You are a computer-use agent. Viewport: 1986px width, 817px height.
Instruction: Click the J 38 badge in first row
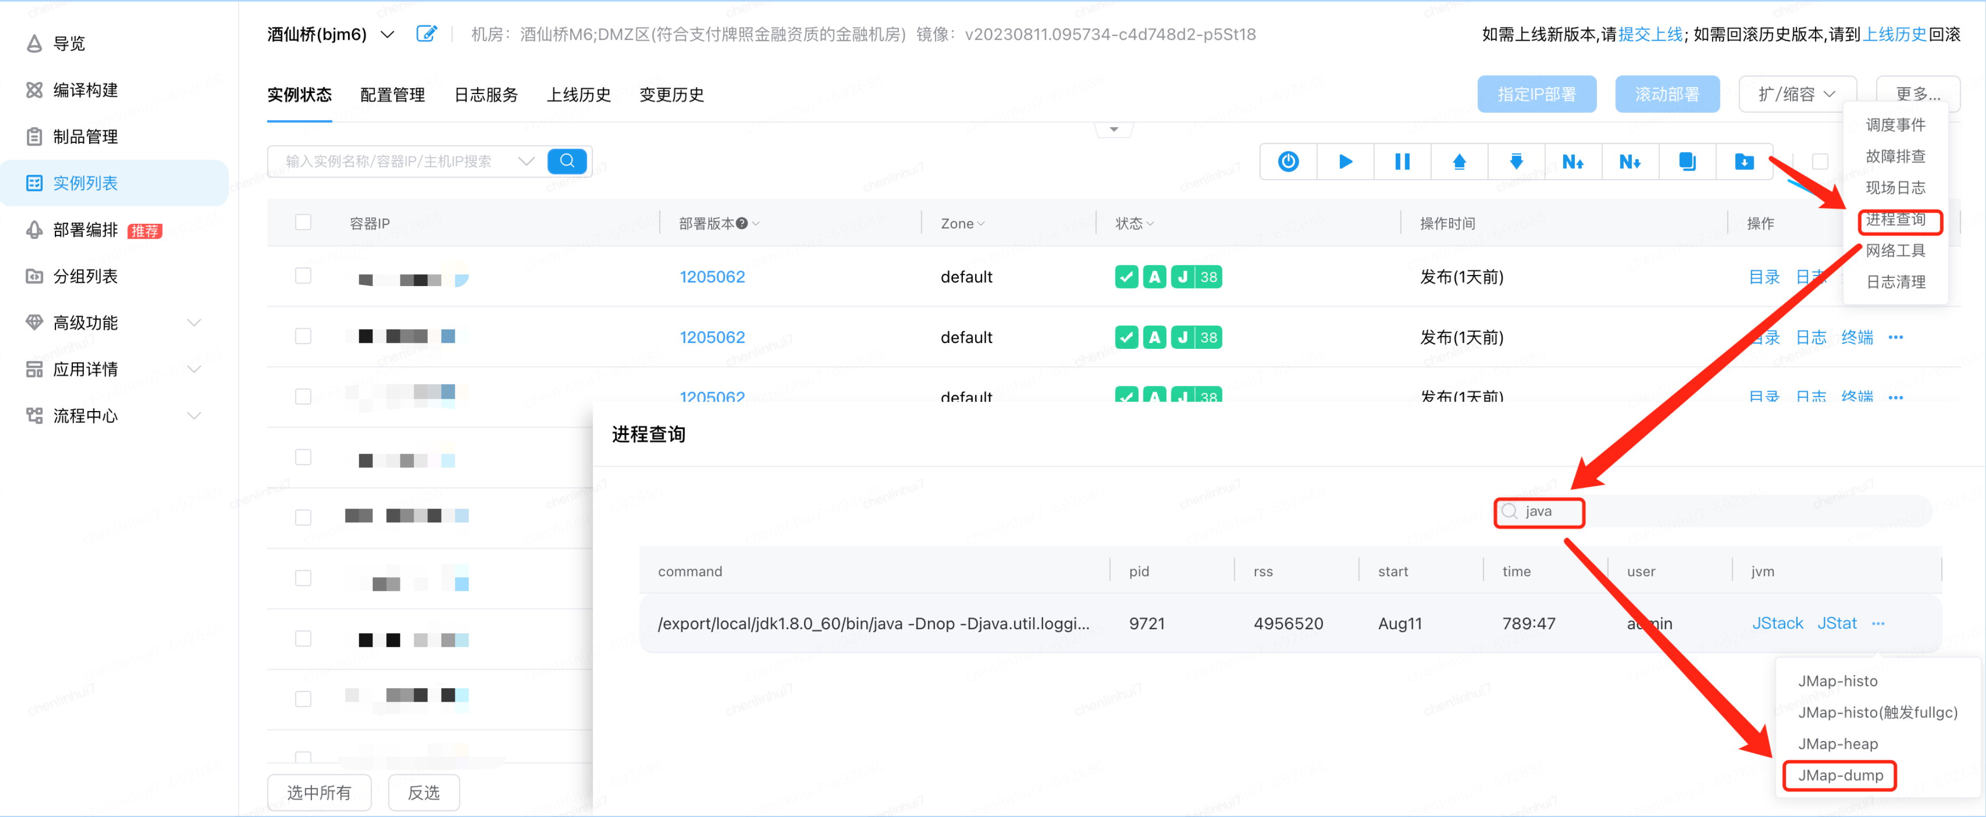pyautogui.click(x=1196, y=276)
